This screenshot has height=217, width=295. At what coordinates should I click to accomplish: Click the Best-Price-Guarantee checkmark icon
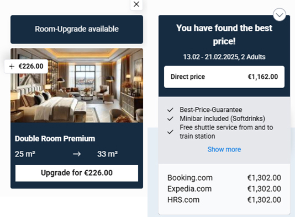170,110
